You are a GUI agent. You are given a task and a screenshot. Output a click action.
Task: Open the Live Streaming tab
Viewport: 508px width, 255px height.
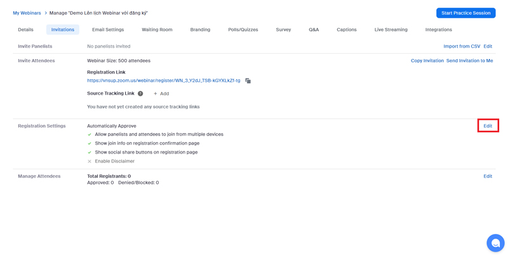[x=391, y=29]
